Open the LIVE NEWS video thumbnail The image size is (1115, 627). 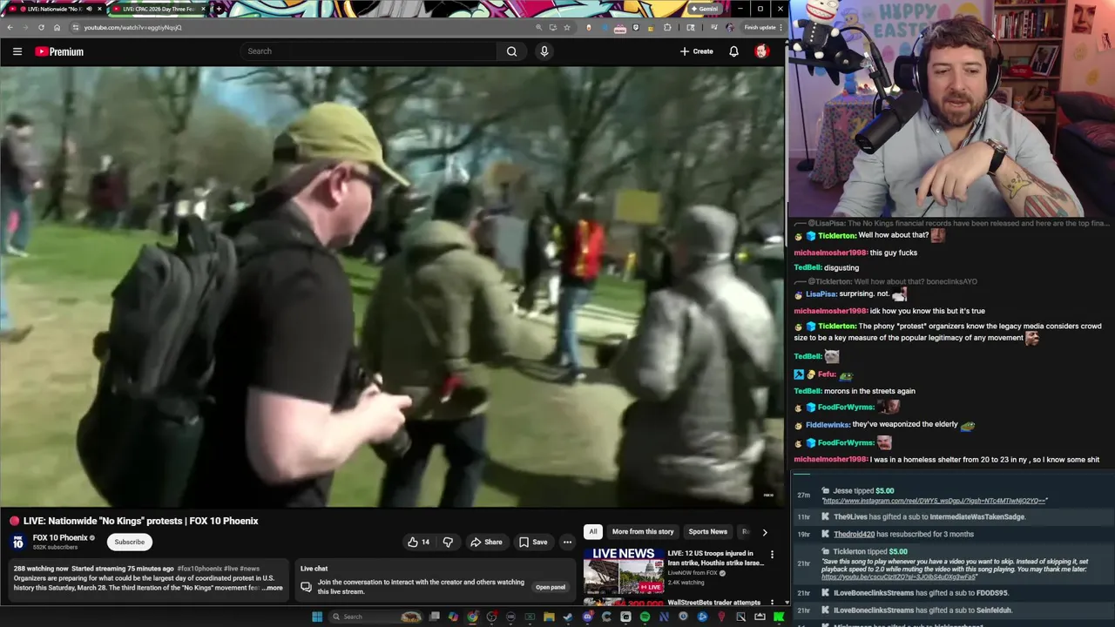click(624, 570)
